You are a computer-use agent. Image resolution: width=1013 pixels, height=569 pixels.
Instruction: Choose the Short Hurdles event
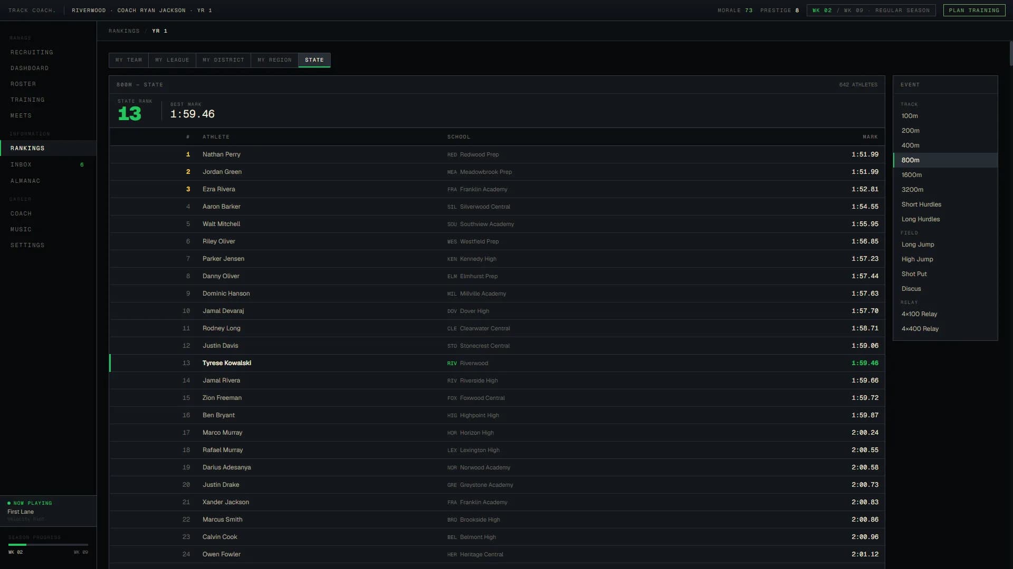click(x=945, y=204)
